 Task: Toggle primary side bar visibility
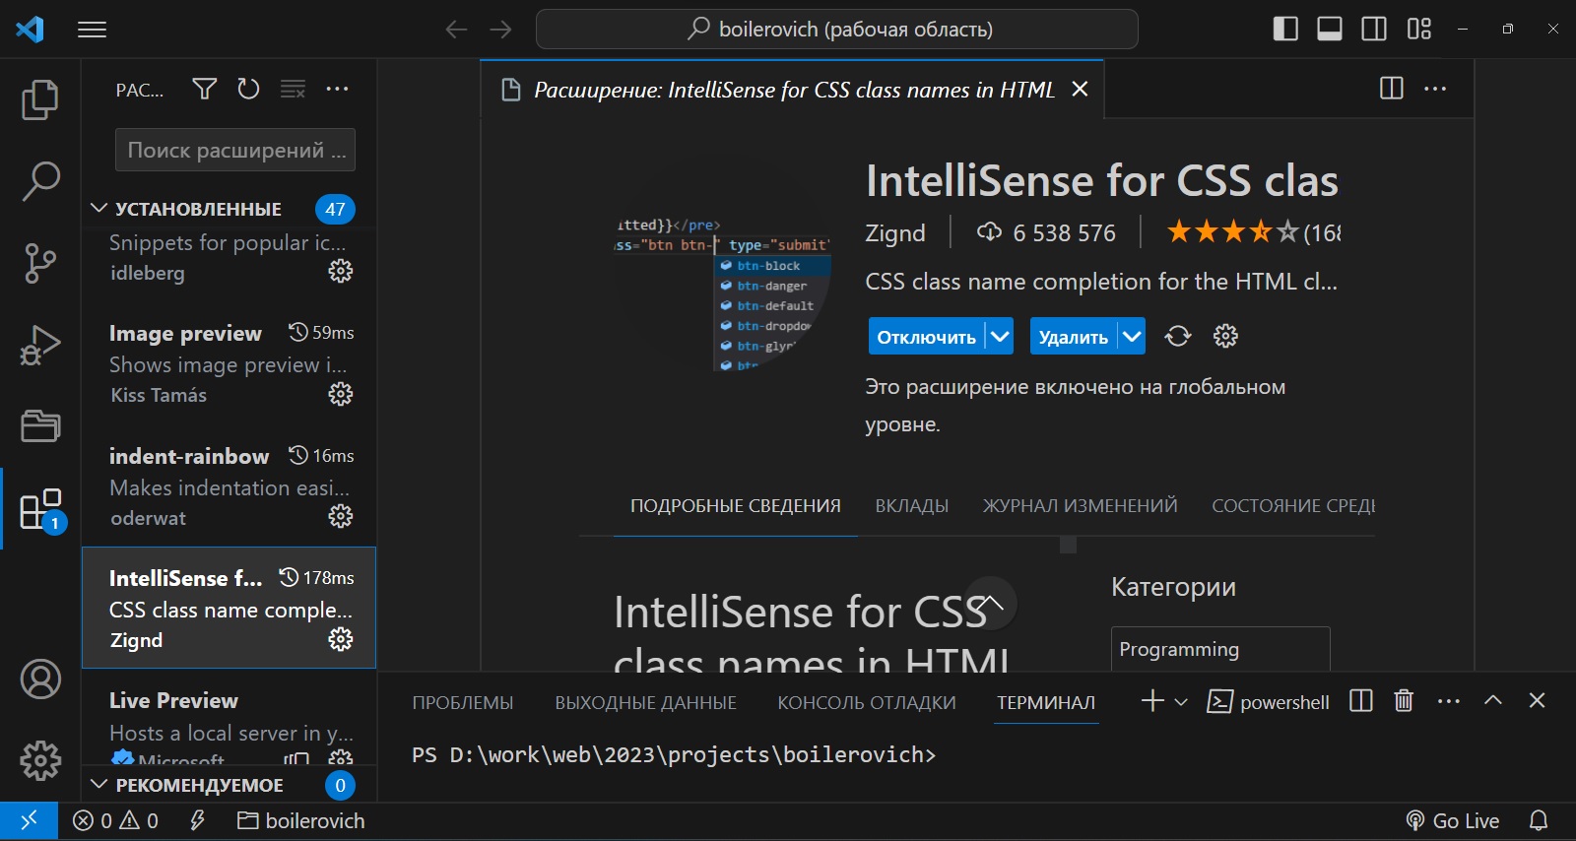1285,30
